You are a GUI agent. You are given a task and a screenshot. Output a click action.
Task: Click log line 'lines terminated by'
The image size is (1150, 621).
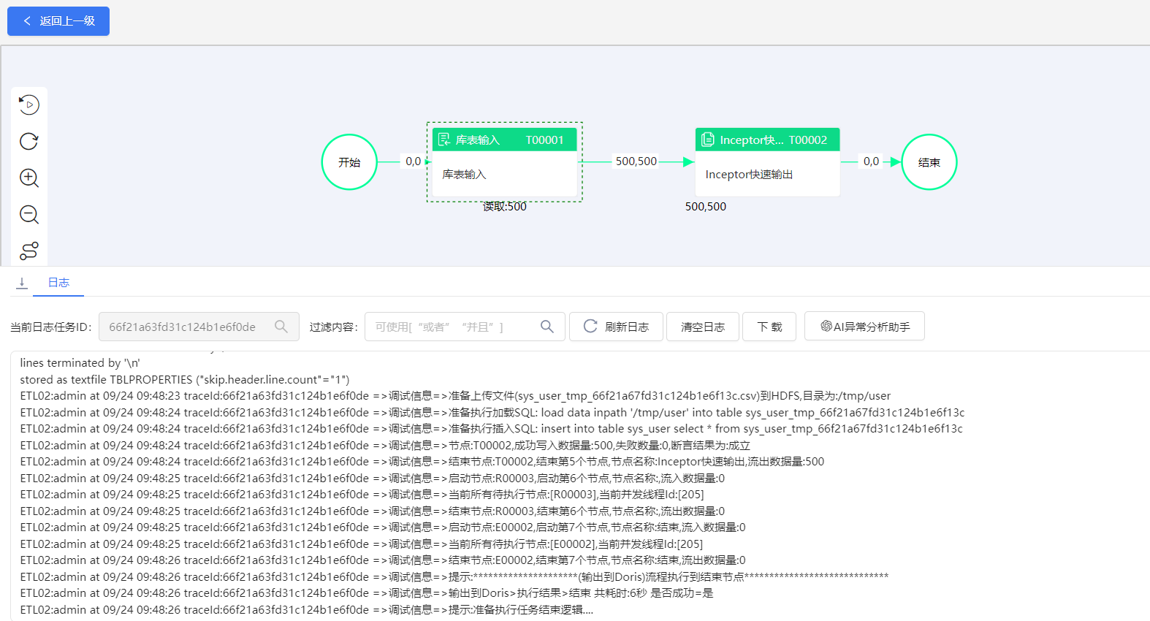click(x=80, y=363)
